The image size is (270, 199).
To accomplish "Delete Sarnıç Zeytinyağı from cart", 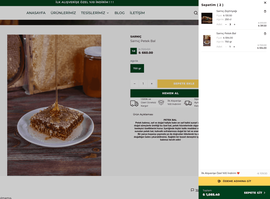I will pyautogui.click(x=265, y=11).
